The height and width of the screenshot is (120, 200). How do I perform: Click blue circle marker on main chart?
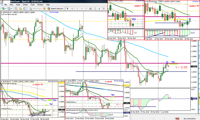tap(167, 63)
